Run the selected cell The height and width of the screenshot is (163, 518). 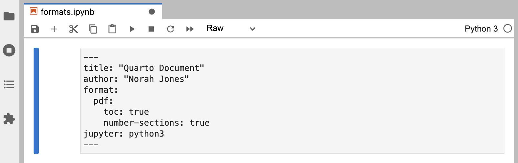pos(132,29)
